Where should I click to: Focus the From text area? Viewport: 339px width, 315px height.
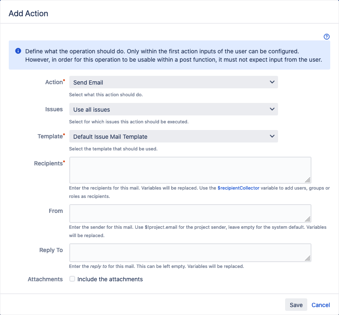[190, 213]
